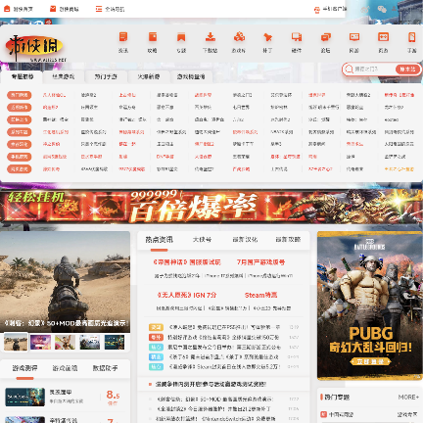Screen dimensions: 423x423
Task: Click the yellow tag on the first news row
Action: [156, 327]
